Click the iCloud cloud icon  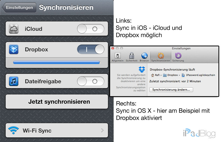pyautogui.click(x=14, y=29)
